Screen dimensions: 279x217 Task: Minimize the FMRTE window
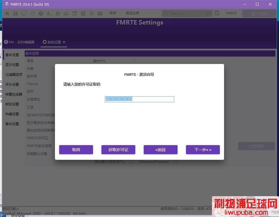245,4
